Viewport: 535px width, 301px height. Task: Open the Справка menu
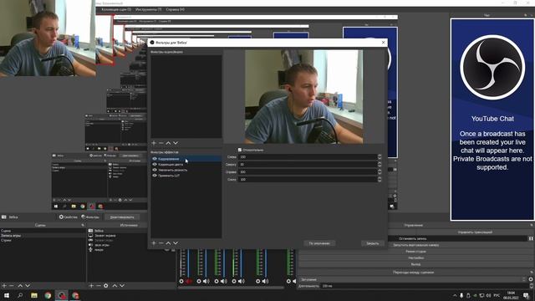(x=176, y=9)
